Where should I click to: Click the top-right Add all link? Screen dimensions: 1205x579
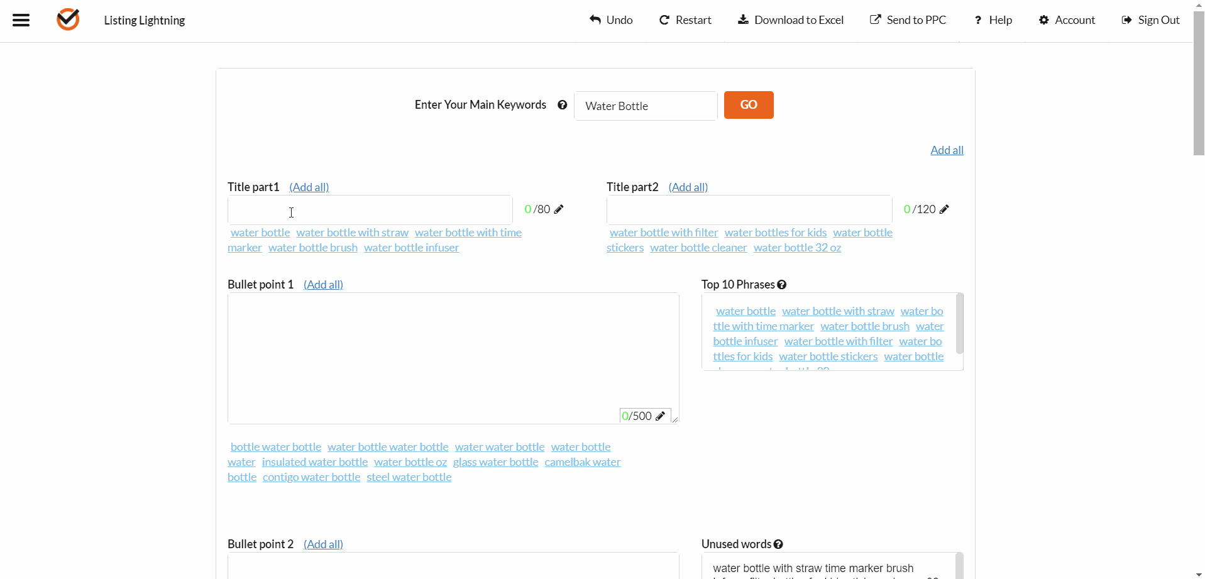point(947,150)
